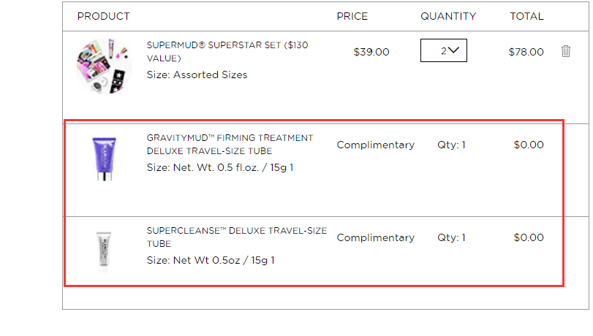Click the PRICE column header

point(352,16)
